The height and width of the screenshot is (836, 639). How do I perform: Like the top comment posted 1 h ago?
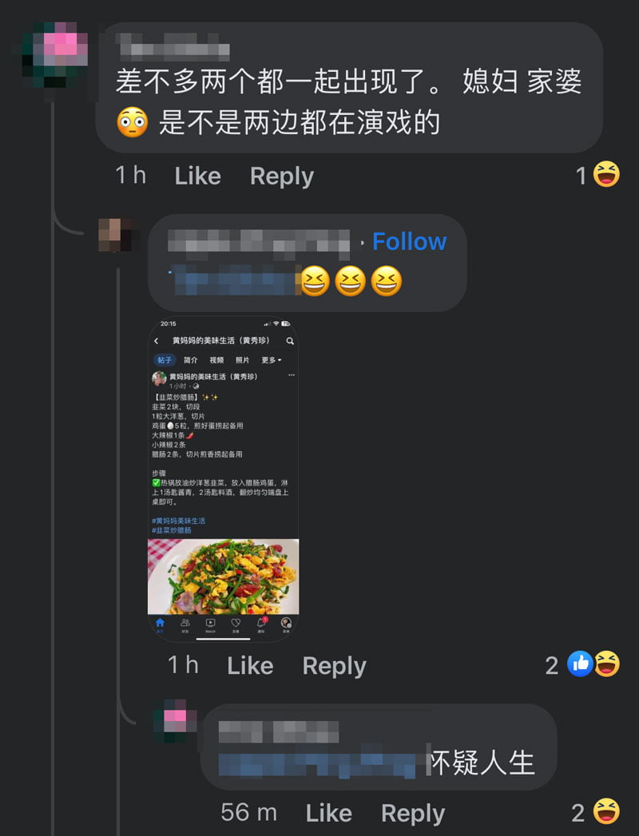(x=198, y=176)
